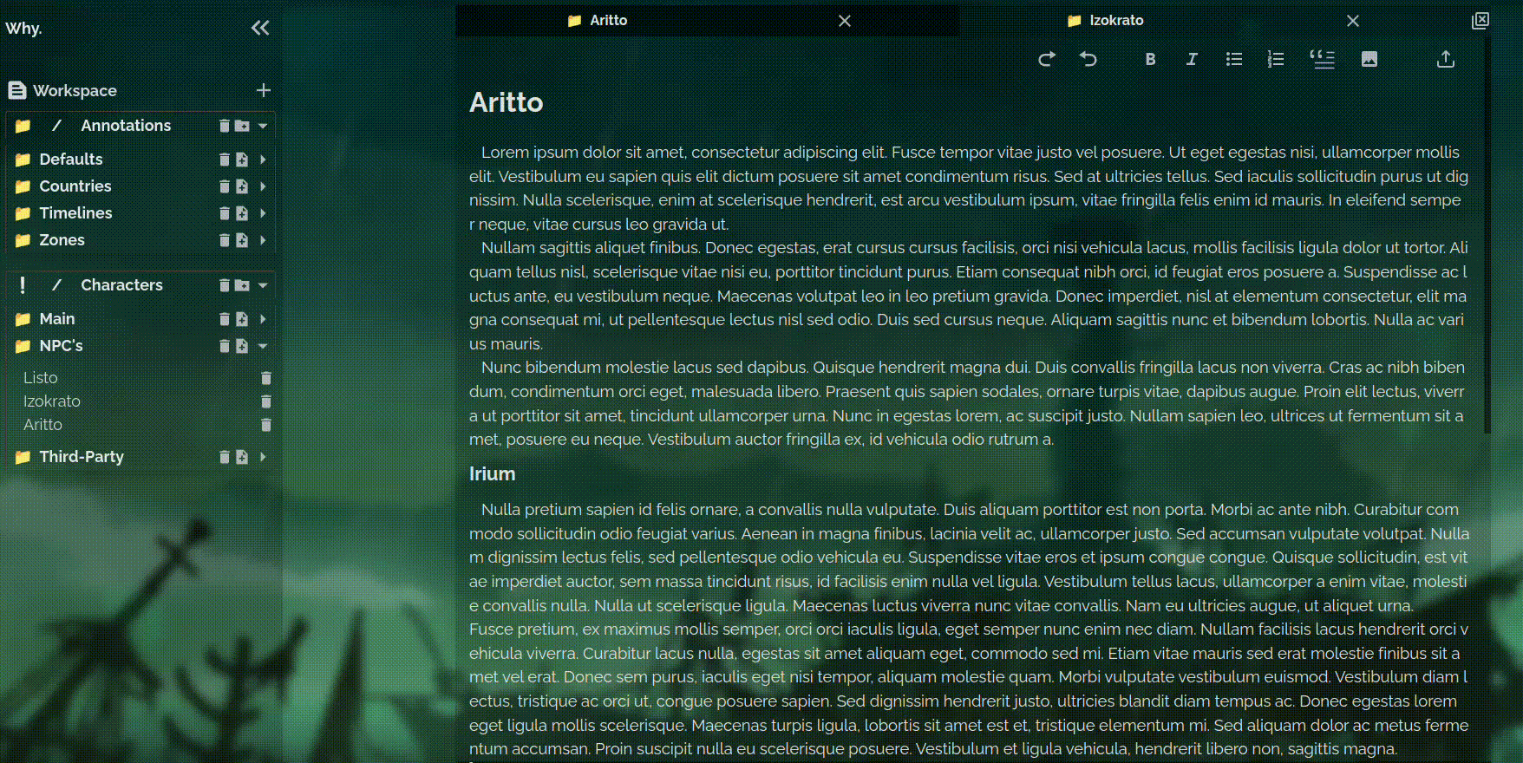Screen dimensions: 1523x763
Task: Switch to the Izokrato tab
Action: [x=1116, y=21]
